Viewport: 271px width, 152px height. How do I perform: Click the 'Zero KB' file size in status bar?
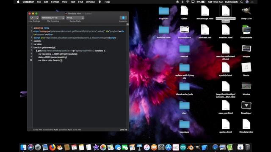[124, 130]
